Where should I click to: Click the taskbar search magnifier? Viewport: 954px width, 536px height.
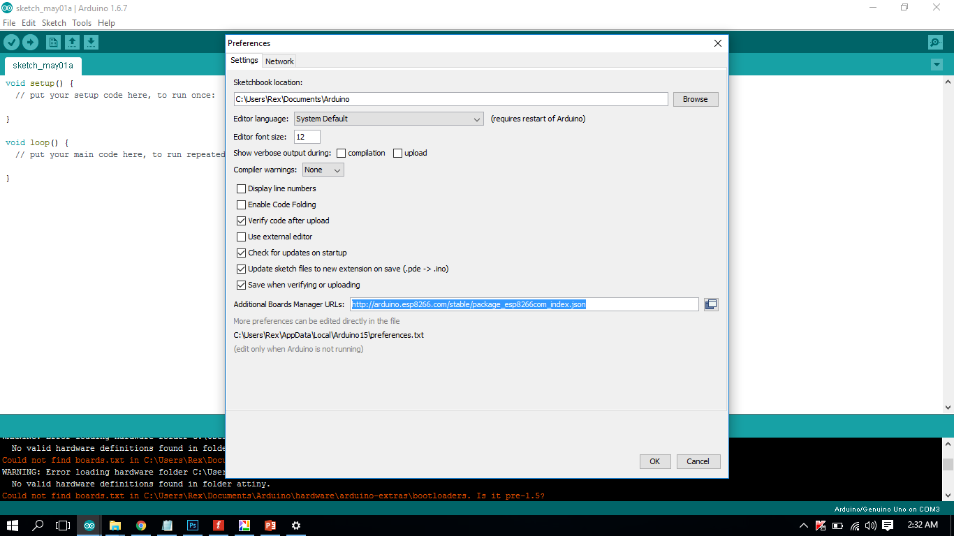pos(38,526)
